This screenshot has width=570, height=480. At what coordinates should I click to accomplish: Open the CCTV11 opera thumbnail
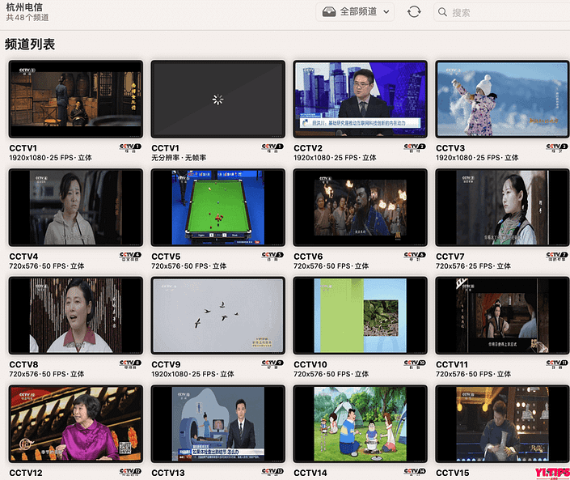tap(502, 316)
